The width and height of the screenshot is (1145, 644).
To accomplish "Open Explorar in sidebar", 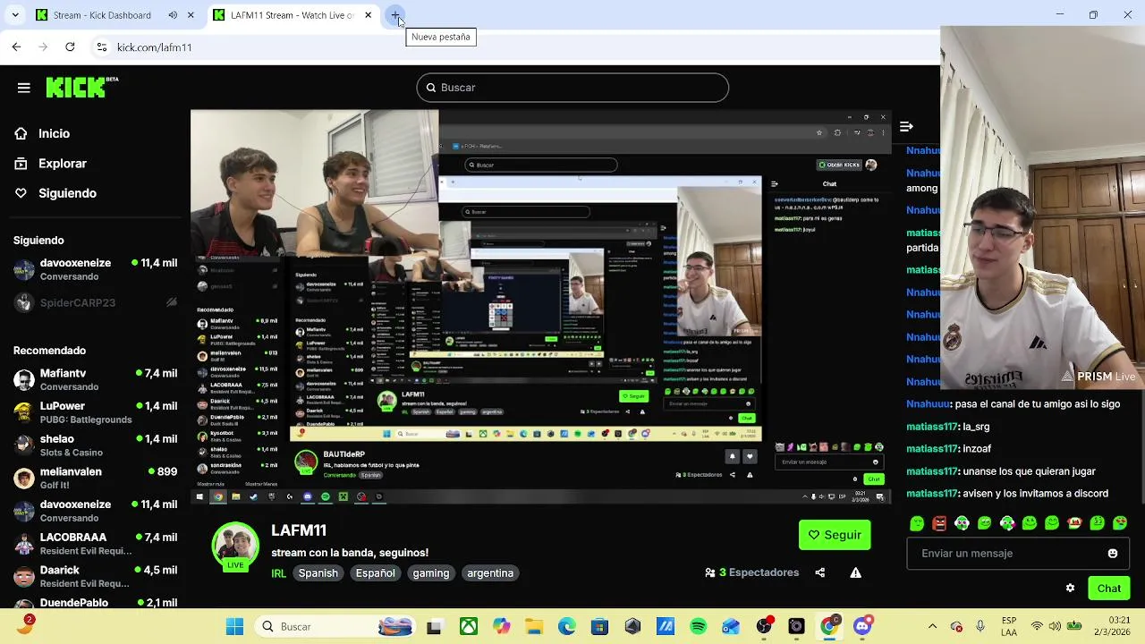I will [63, 164].
